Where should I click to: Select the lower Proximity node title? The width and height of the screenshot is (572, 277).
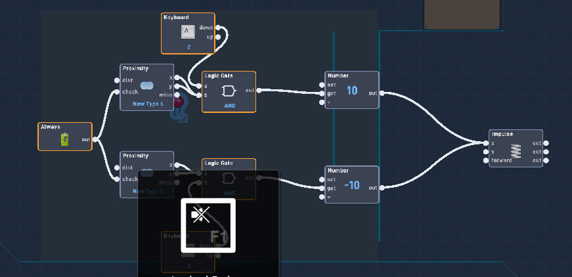pos(136,156)
